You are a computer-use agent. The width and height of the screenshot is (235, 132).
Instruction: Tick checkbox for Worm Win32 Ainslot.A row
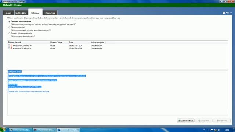[9, 48]
